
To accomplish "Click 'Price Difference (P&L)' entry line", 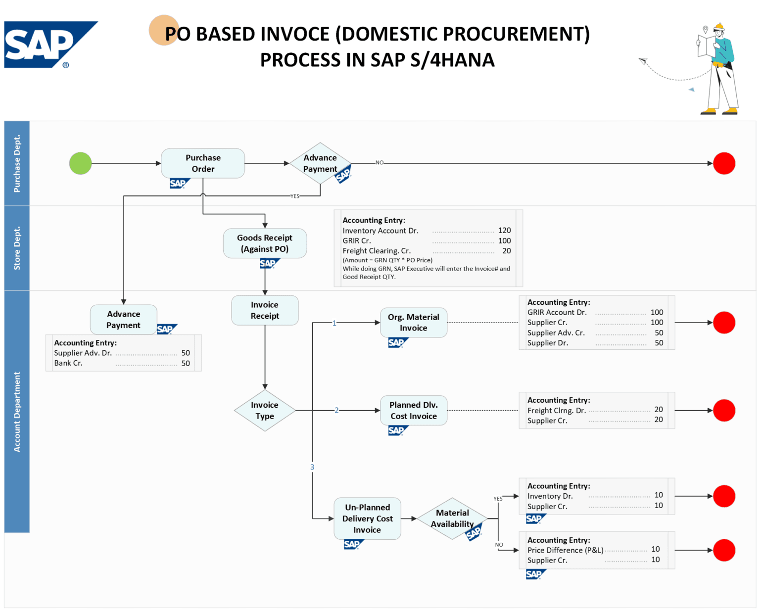I will (593, 550).
